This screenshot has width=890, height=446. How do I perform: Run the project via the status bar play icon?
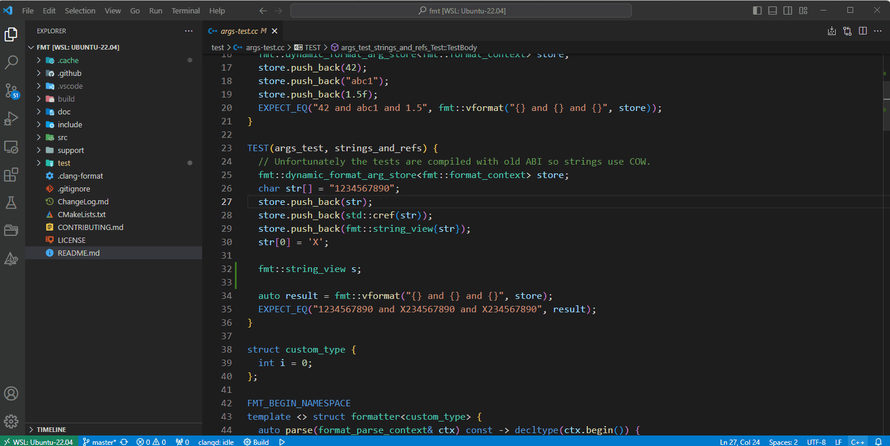(282, 442)
